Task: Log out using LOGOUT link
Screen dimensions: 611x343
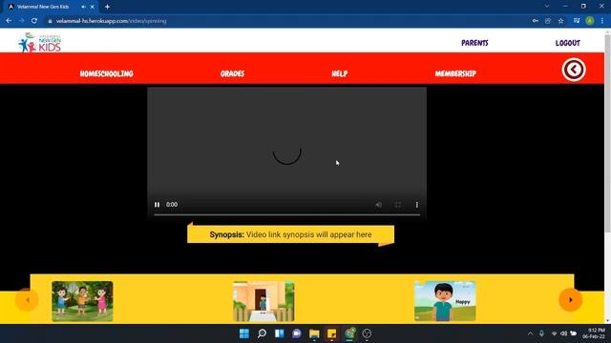Action: point(568,43)
